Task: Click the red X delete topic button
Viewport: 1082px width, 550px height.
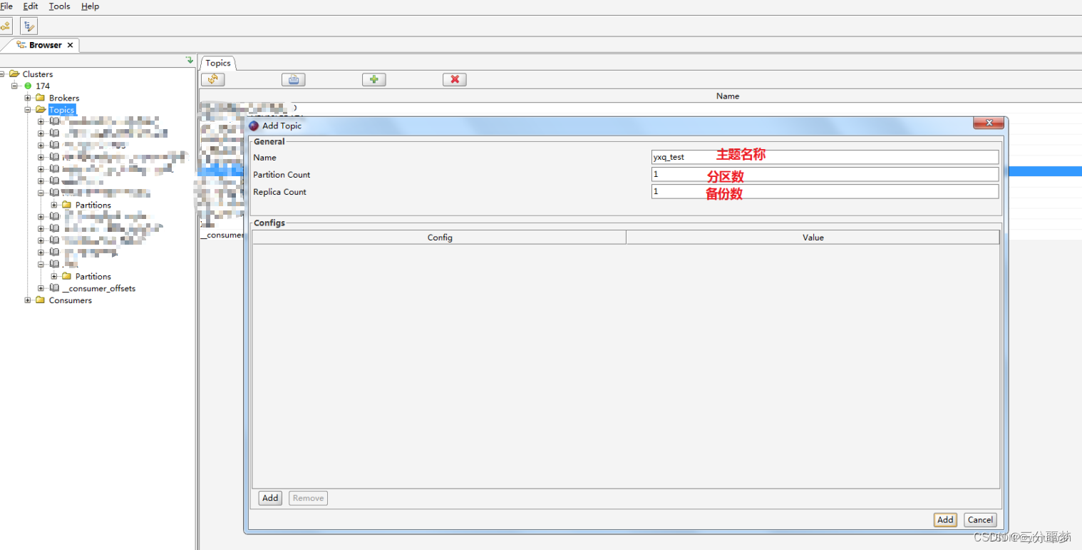Action: click(x=455, y=80)
